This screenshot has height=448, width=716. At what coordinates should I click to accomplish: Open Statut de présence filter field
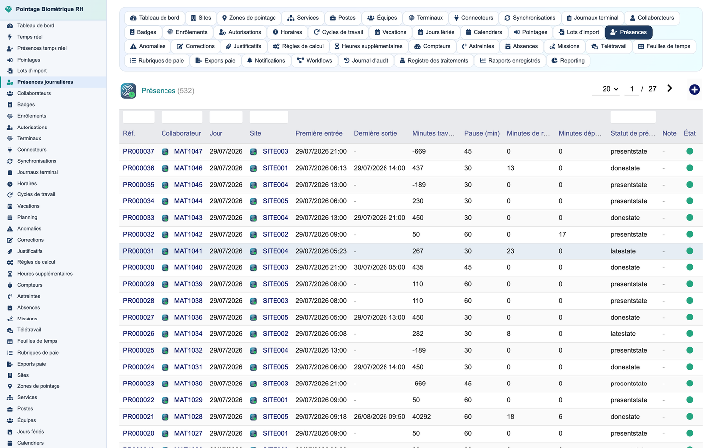coord(633,117)
